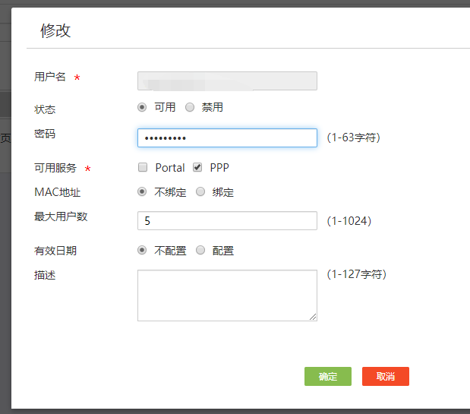Click the 最大用户数 label text
This screenshot has height=414, width=470.
tap(61, 216)
